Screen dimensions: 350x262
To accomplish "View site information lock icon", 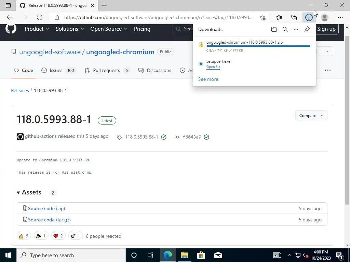I will (57, 17).
